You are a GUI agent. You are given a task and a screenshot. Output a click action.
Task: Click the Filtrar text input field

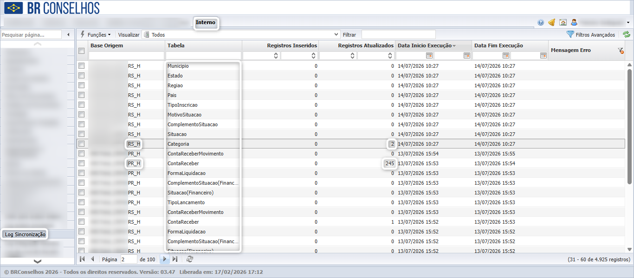point(398,34)
